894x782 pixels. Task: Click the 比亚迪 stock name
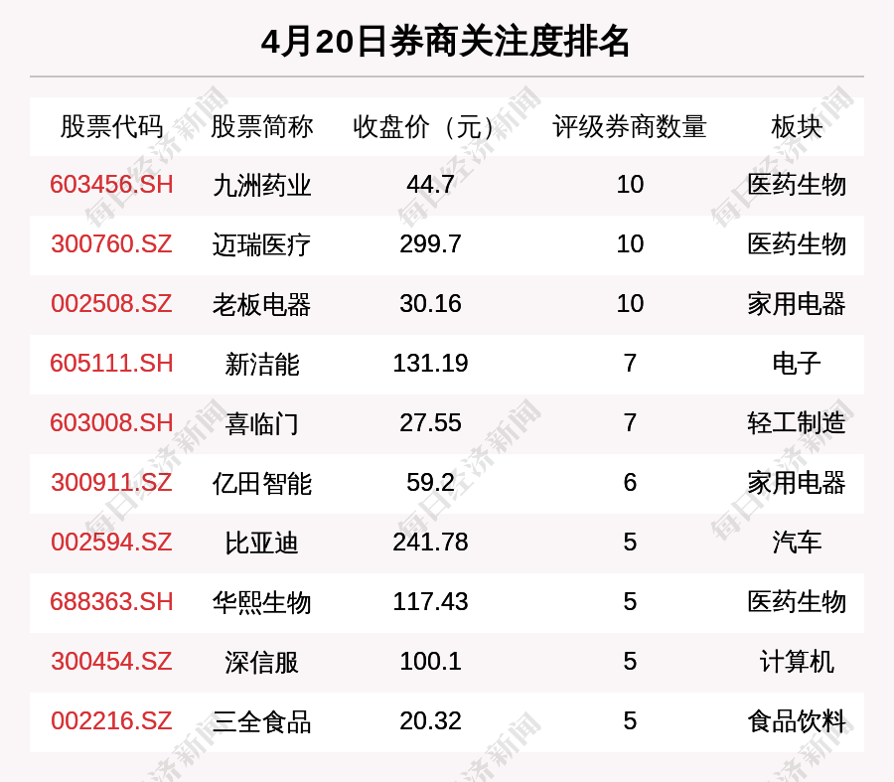[x=261, y=544]
